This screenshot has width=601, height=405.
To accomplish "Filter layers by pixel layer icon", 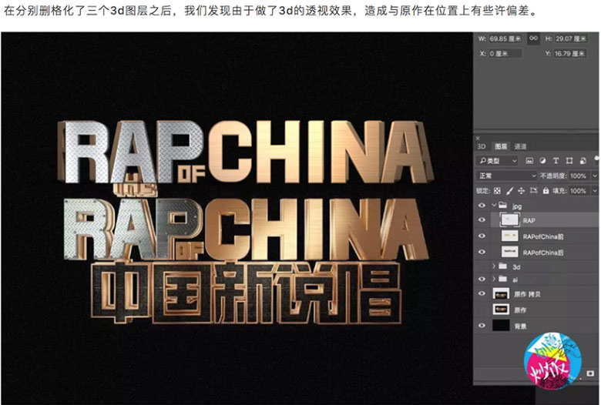I will click(529, 161).
